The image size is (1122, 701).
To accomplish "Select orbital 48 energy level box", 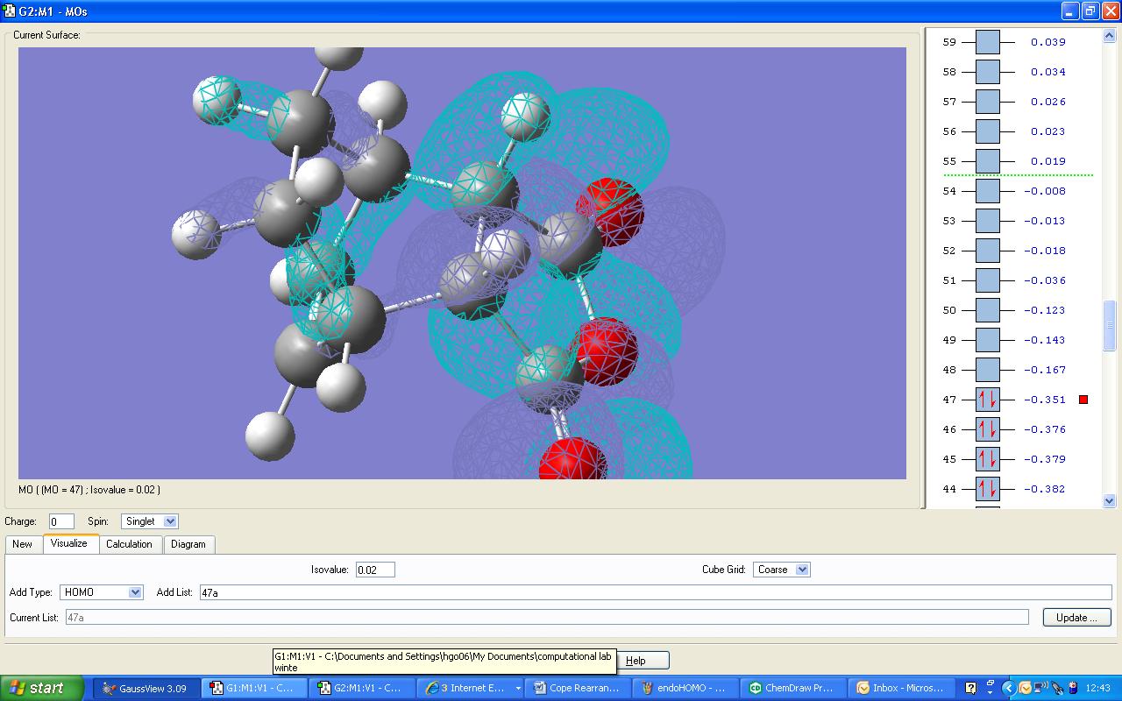I will (987, 370).
